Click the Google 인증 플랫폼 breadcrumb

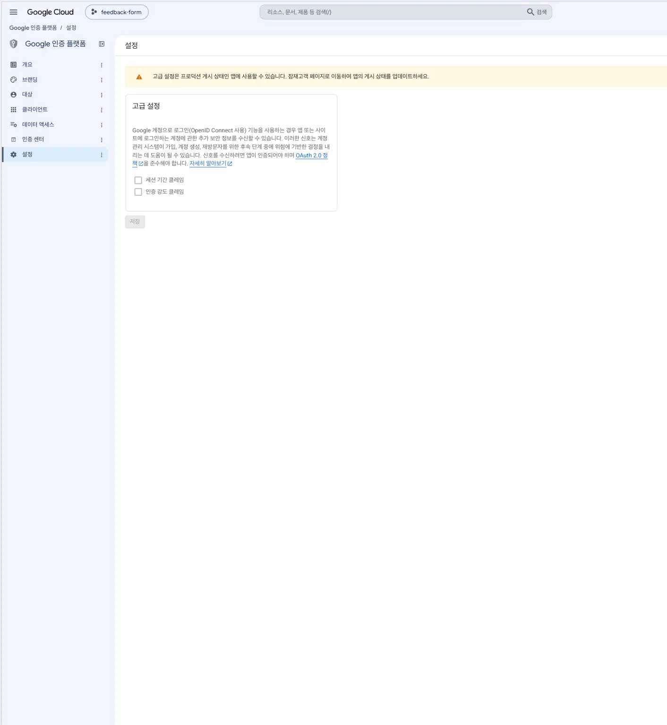33,28
